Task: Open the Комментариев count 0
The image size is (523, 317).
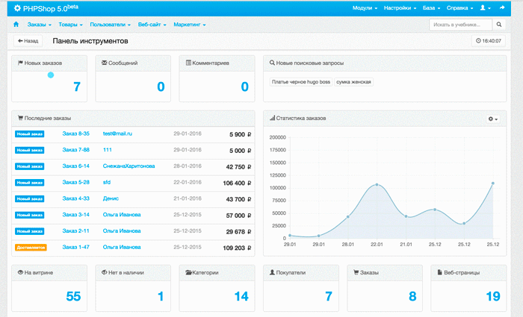Action: coord(245,87)
